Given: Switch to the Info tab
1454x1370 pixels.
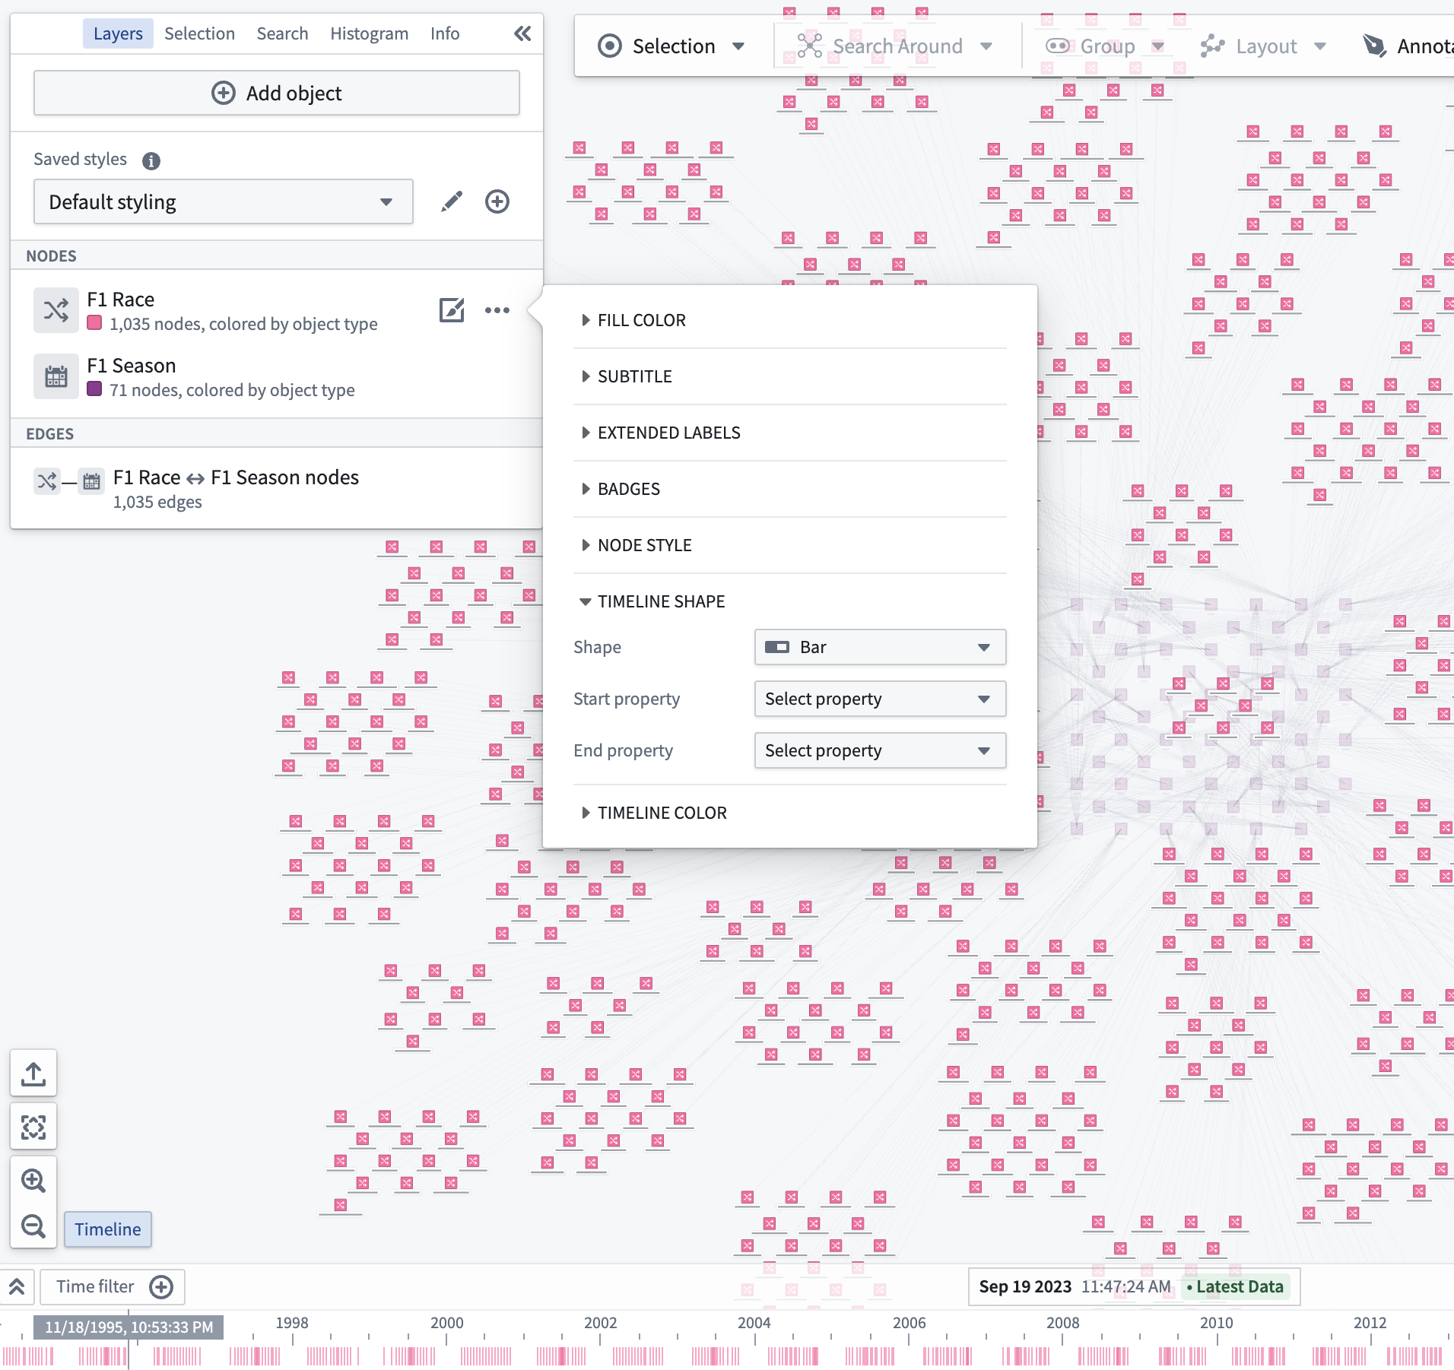Looking at the screenshot, I should pyautogui.click(x=445, y=33).
